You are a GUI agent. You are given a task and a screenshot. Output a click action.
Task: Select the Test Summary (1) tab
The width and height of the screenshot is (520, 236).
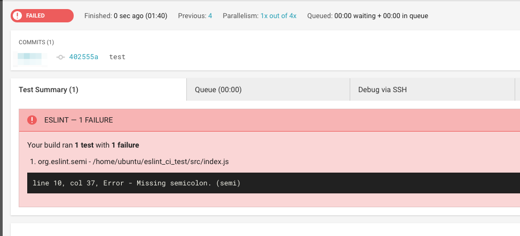[98, 89]
